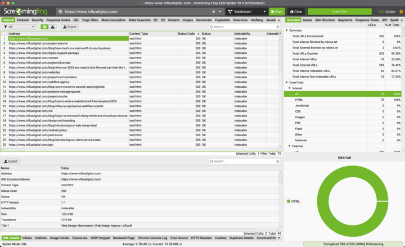Open the Subdomain crawl scope dropdown

(247, 12)
